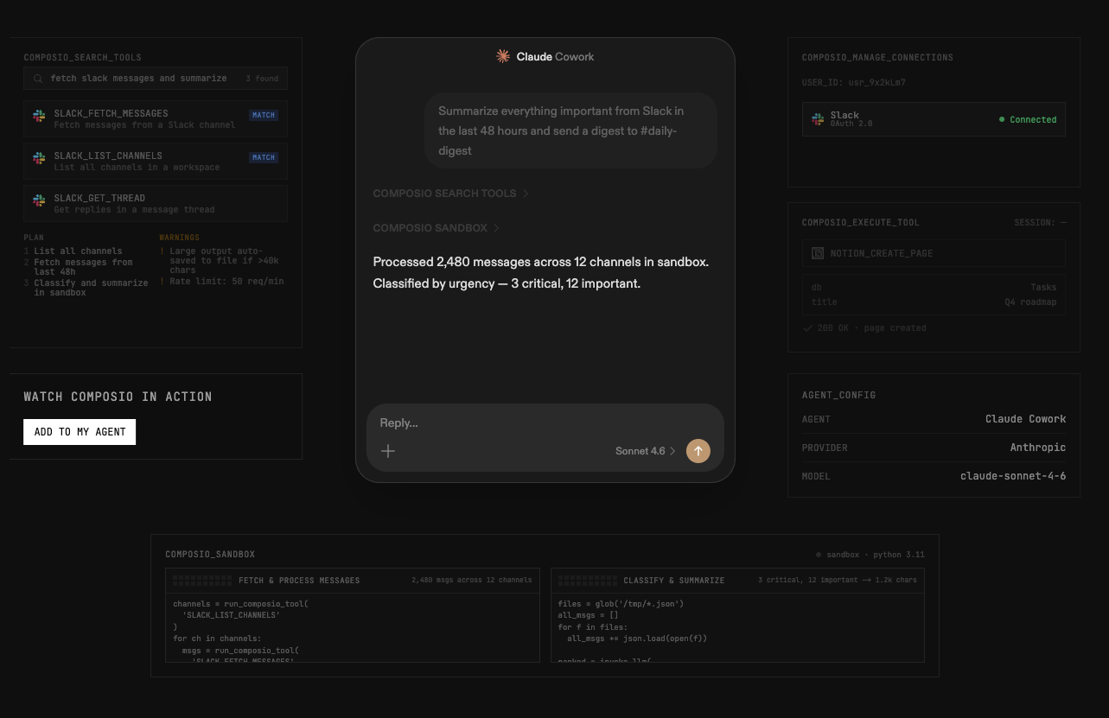Select the SLACK_LIST_CHANNELS tool result
This screenshot has width=1109, height=718.
coord(156,162)
